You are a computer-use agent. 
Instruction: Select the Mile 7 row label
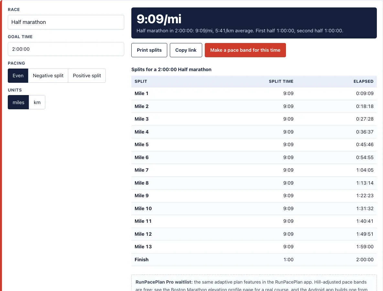pos(141,170)
